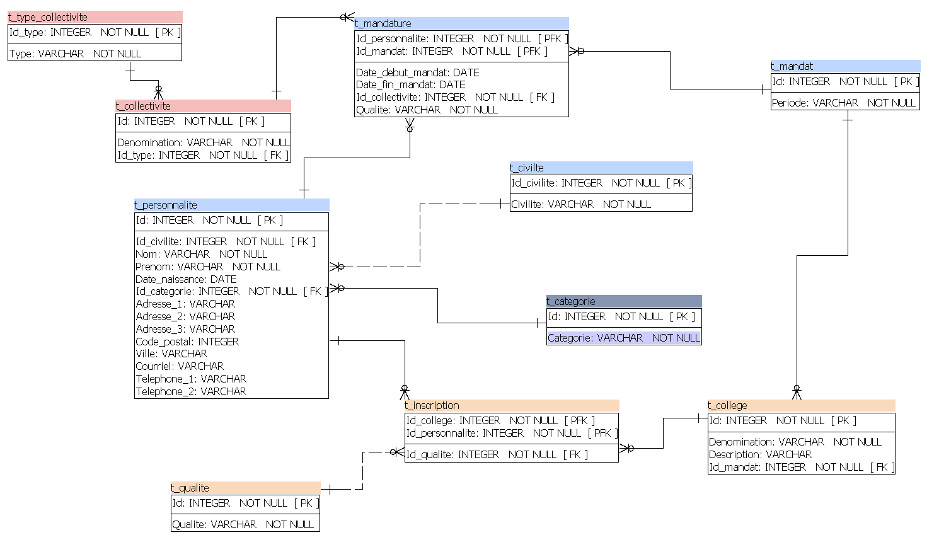
Task: Select the t_personnalite table header
Action: pyautogui.click(x=232, y=205)
